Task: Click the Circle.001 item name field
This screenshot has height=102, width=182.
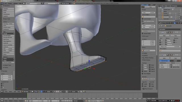Action: [150, 50]
